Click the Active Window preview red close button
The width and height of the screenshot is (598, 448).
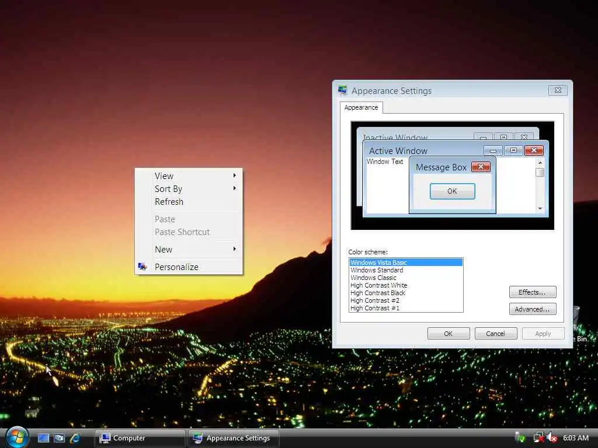(x=534, y=150)
